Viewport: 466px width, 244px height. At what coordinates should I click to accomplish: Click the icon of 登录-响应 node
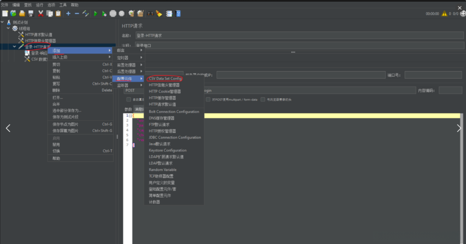[27, 53]
